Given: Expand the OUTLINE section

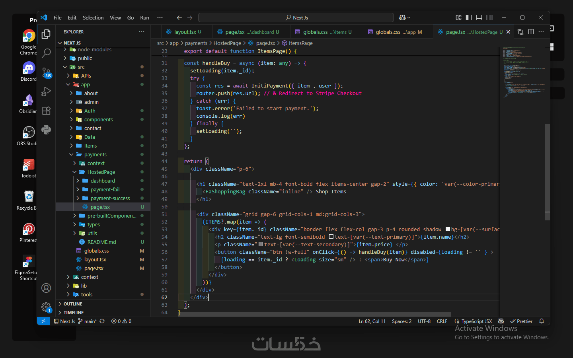Looking at the screenshot, I should 73,304.
